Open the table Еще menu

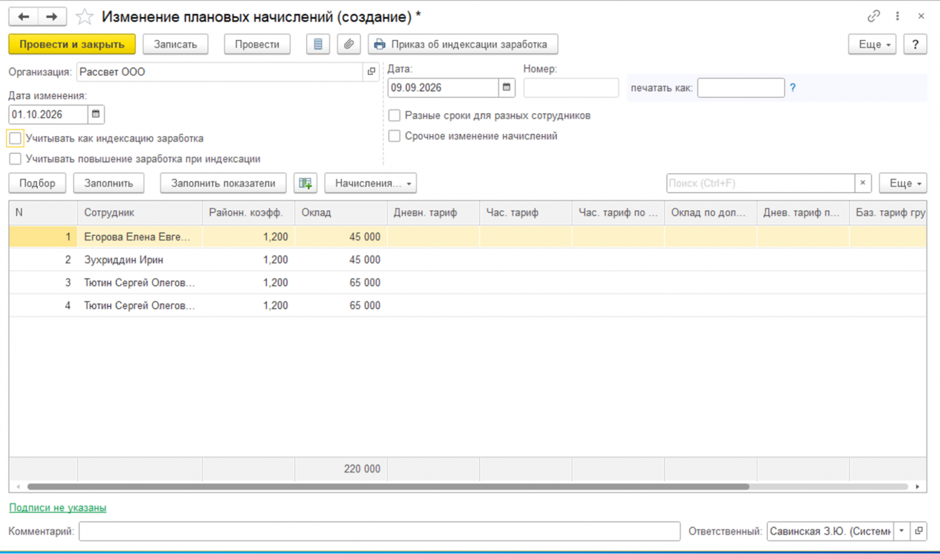[903, 183]
